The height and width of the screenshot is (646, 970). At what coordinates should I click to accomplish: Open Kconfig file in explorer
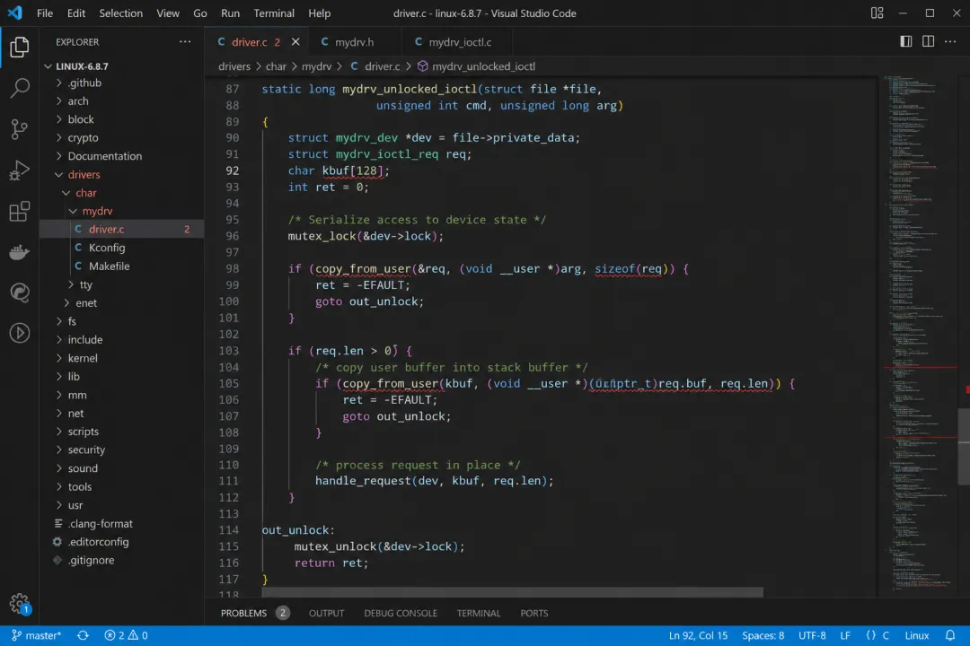click(122, 248)
